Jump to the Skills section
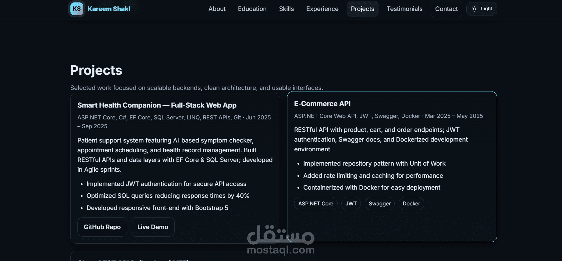Viewport: 562px width, 261px height. tap(286, 9)
